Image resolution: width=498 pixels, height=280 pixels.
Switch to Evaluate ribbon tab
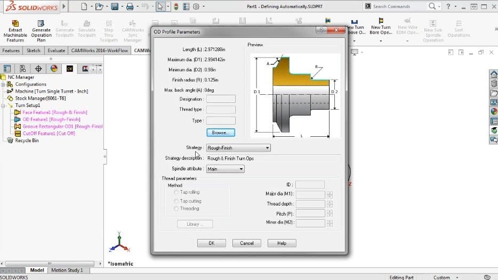coord(56,51)
